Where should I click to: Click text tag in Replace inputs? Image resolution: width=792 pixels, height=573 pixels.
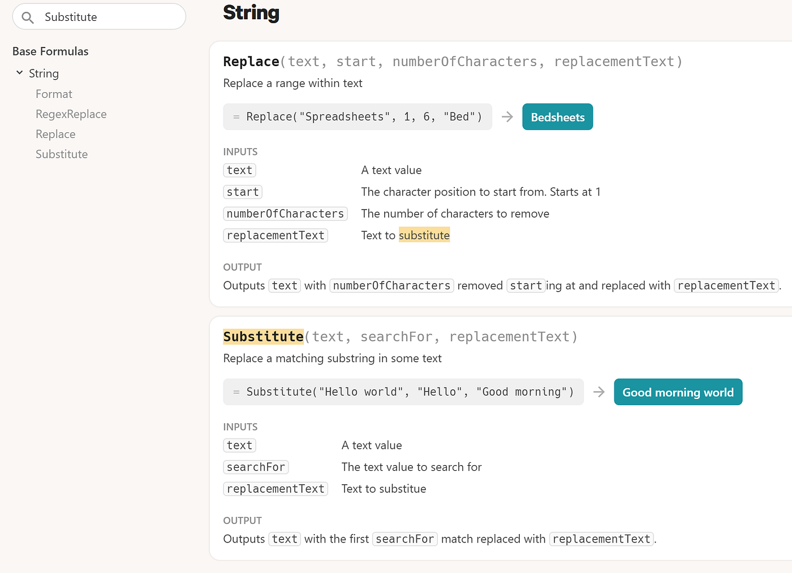239,170
